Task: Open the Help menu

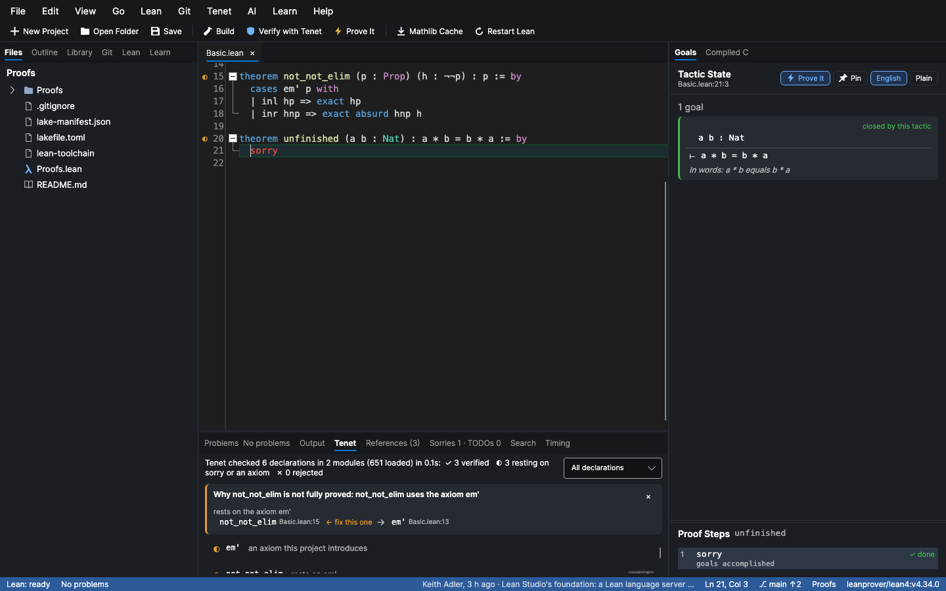Action: pyautogui.click(x=323, y=11)
